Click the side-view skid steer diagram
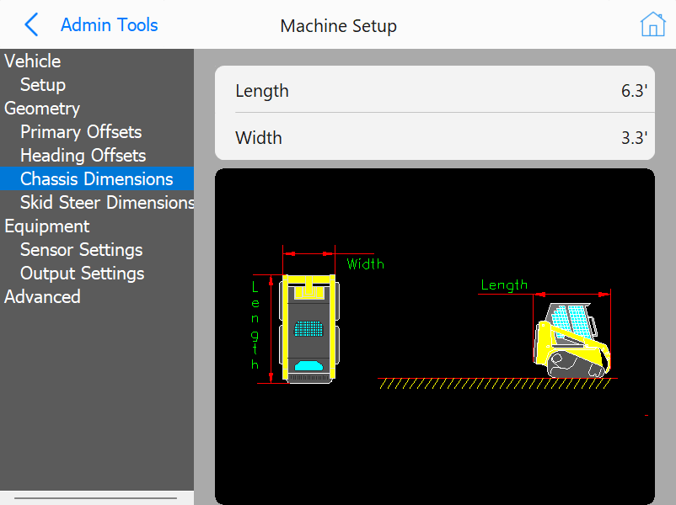Viewport: 676px width, 505px height. pyautogui.click(x=572, y=340)
